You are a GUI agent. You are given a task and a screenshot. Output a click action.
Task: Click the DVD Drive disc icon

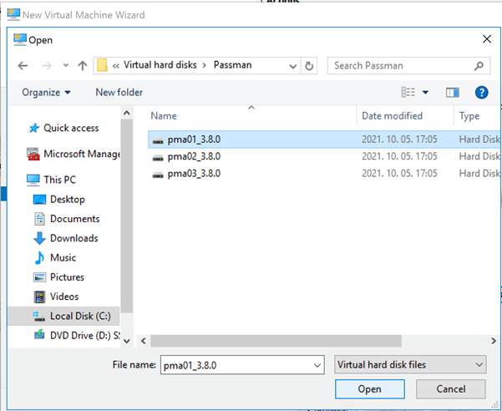tap(39, 335)
